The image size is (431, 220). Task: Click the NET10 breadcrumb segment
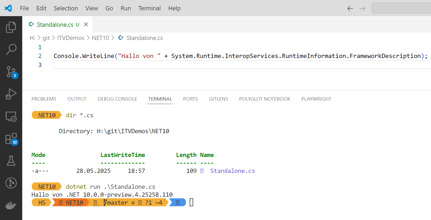point(100,38)
